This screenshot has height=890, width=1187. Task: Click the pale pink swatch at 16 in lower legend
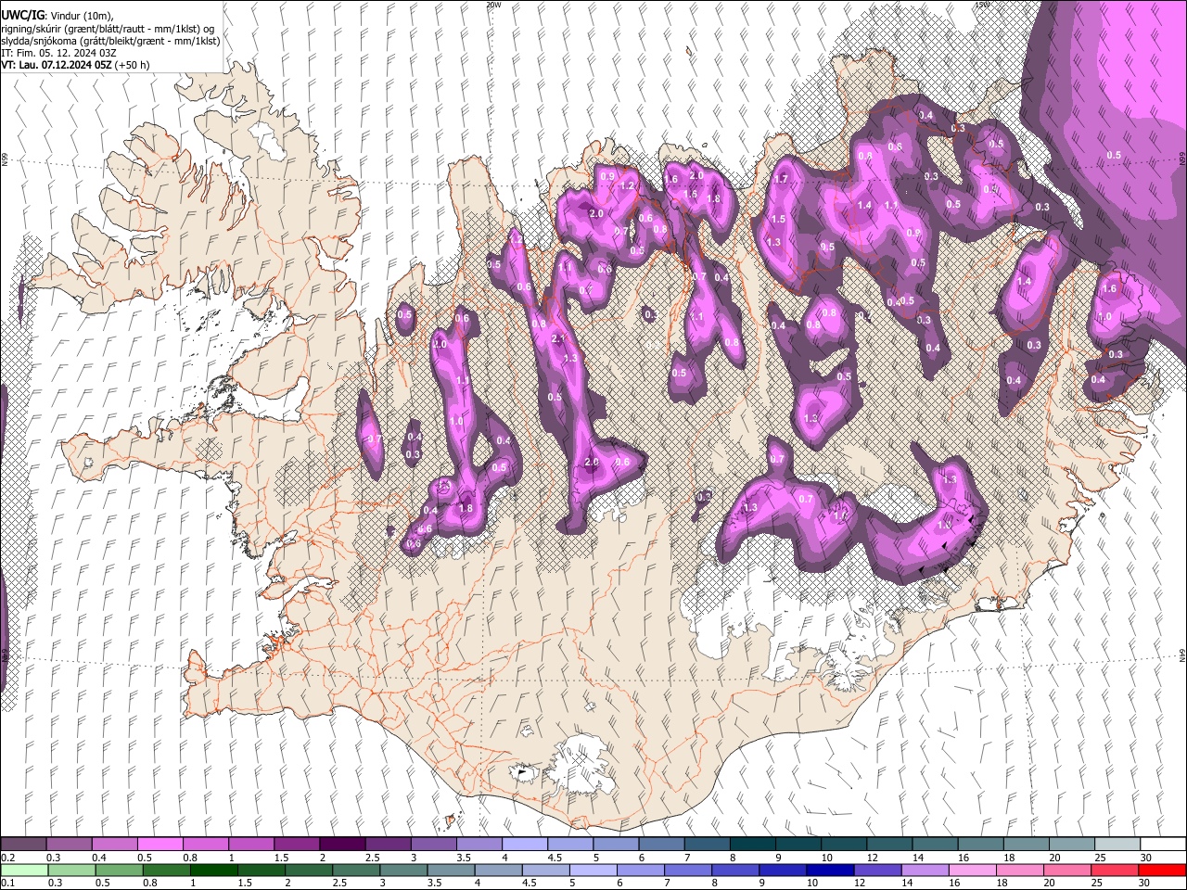972,870
